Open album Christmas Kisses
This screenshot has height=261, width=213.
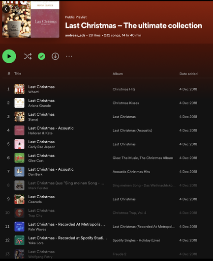126,103
